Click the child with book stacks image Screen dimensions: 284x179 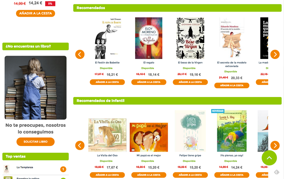tap(35, 88)
